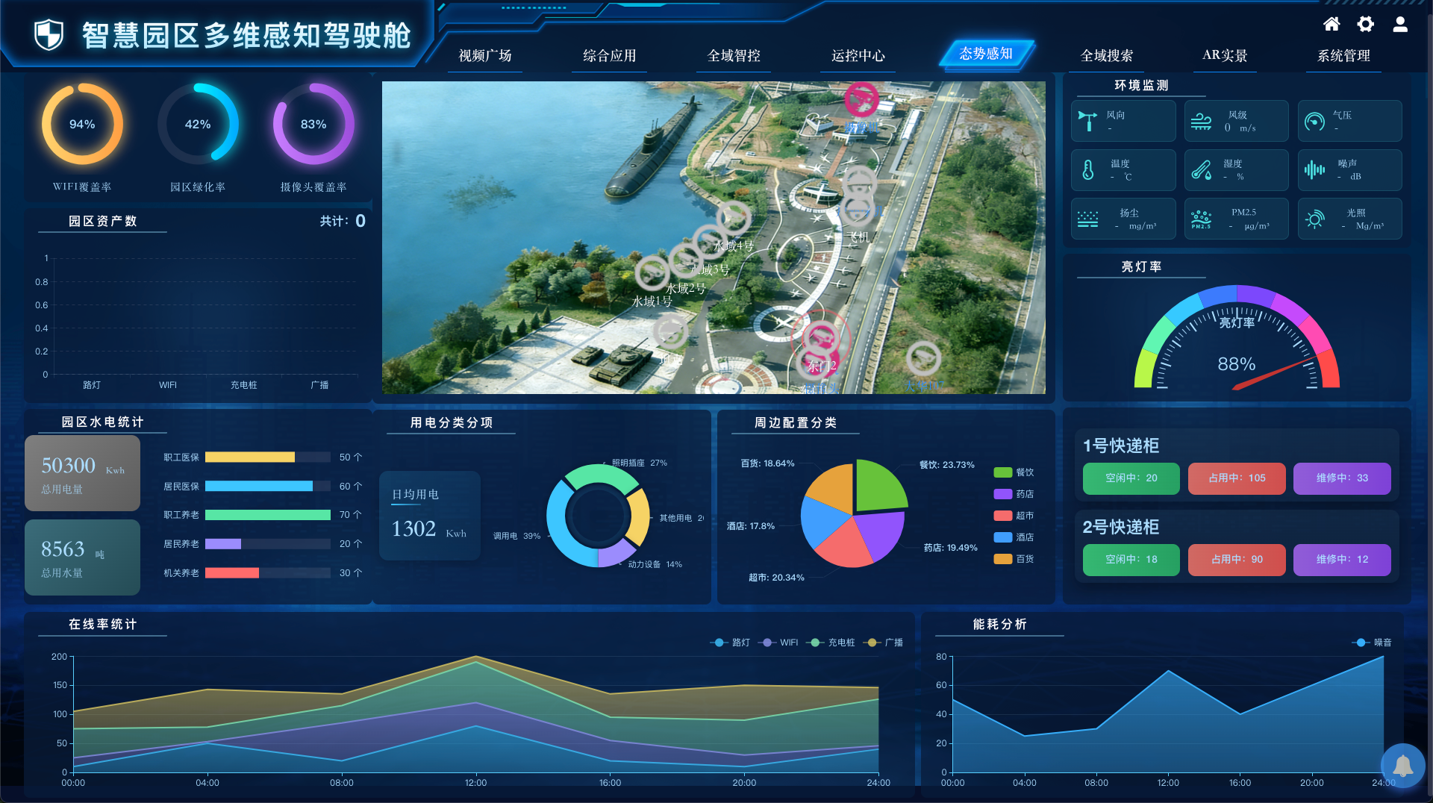The image size is (1433, 803).
Task: Toggle 噪音 series in energy chart legend
Action: pyautogui.click(x=1372, y=643)
